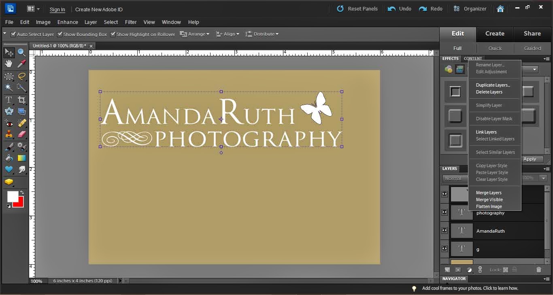Click the trash icon in Layers panel
The height and width of the screenshot is (295, 553).
pos(538,270)
